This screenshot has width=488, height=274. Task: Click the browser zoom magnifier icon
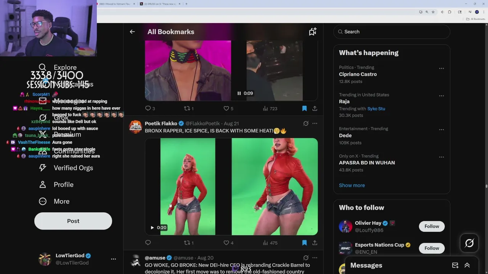coord(427,12)
